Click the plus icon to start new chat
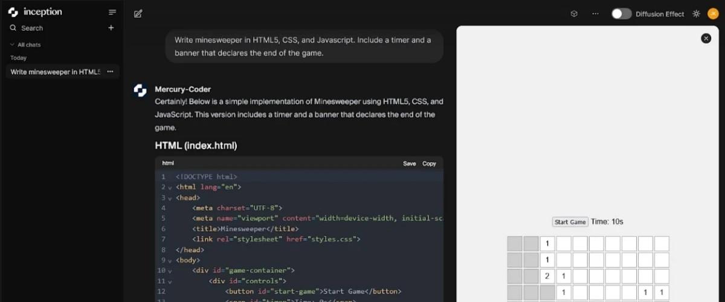The width and height of the screenshot is (725, 302). pyautogui.click(x=111, y=28)
